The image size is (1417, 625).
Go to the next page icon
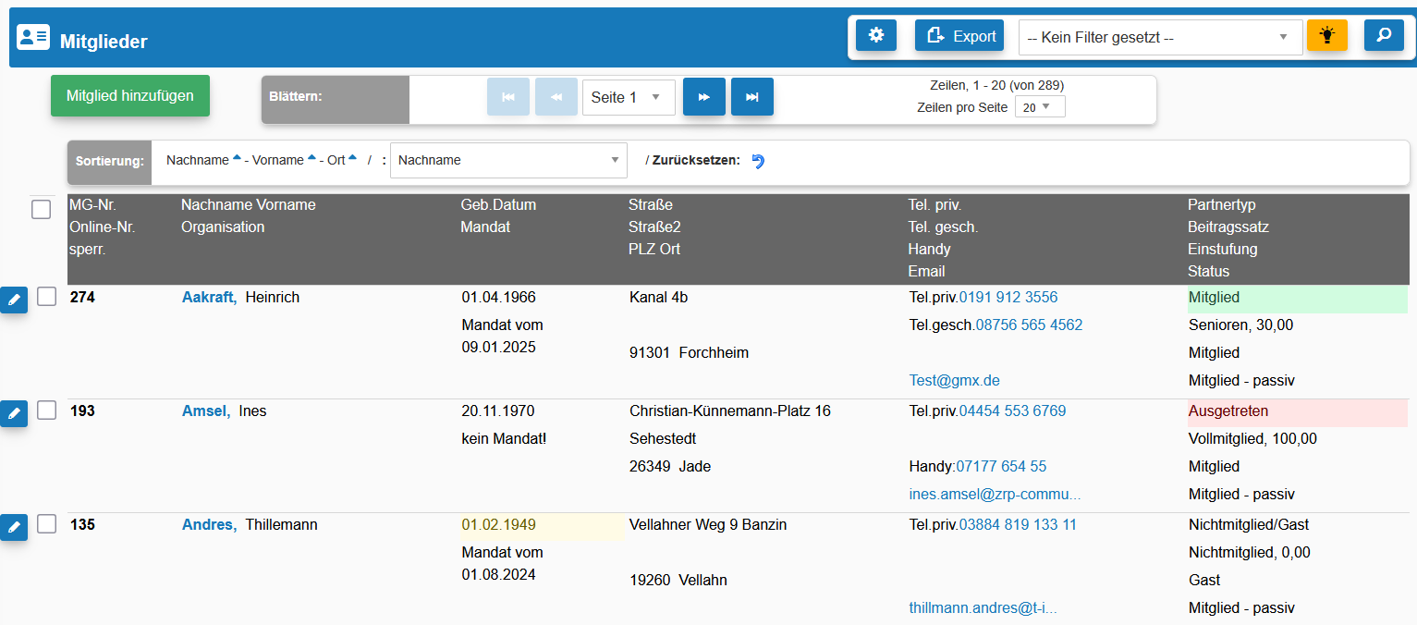[704, 97]
